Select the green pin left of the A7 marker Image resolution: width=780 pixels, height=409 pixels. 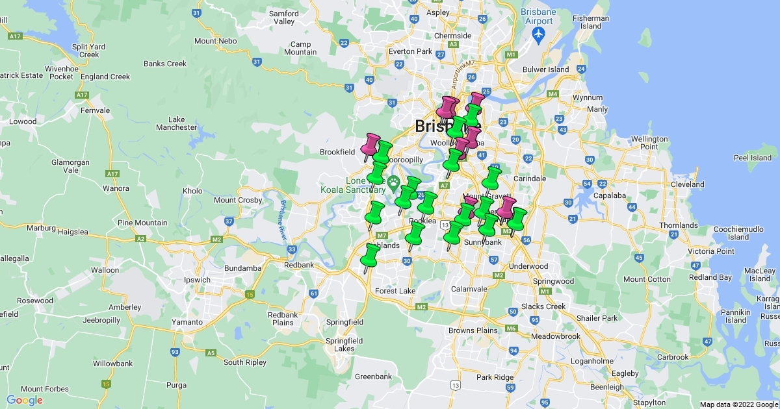pos(427,202)
